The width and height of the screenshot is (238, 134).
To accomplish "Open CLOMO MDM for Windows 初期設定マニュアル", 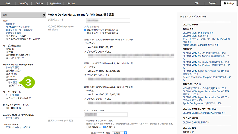I will pyautogui.click(x=206, y=66).
